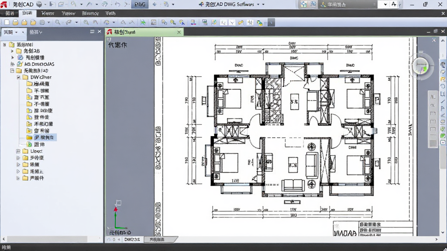
Task: Click the restore icon of the drawing window
Action: point(436,31)
